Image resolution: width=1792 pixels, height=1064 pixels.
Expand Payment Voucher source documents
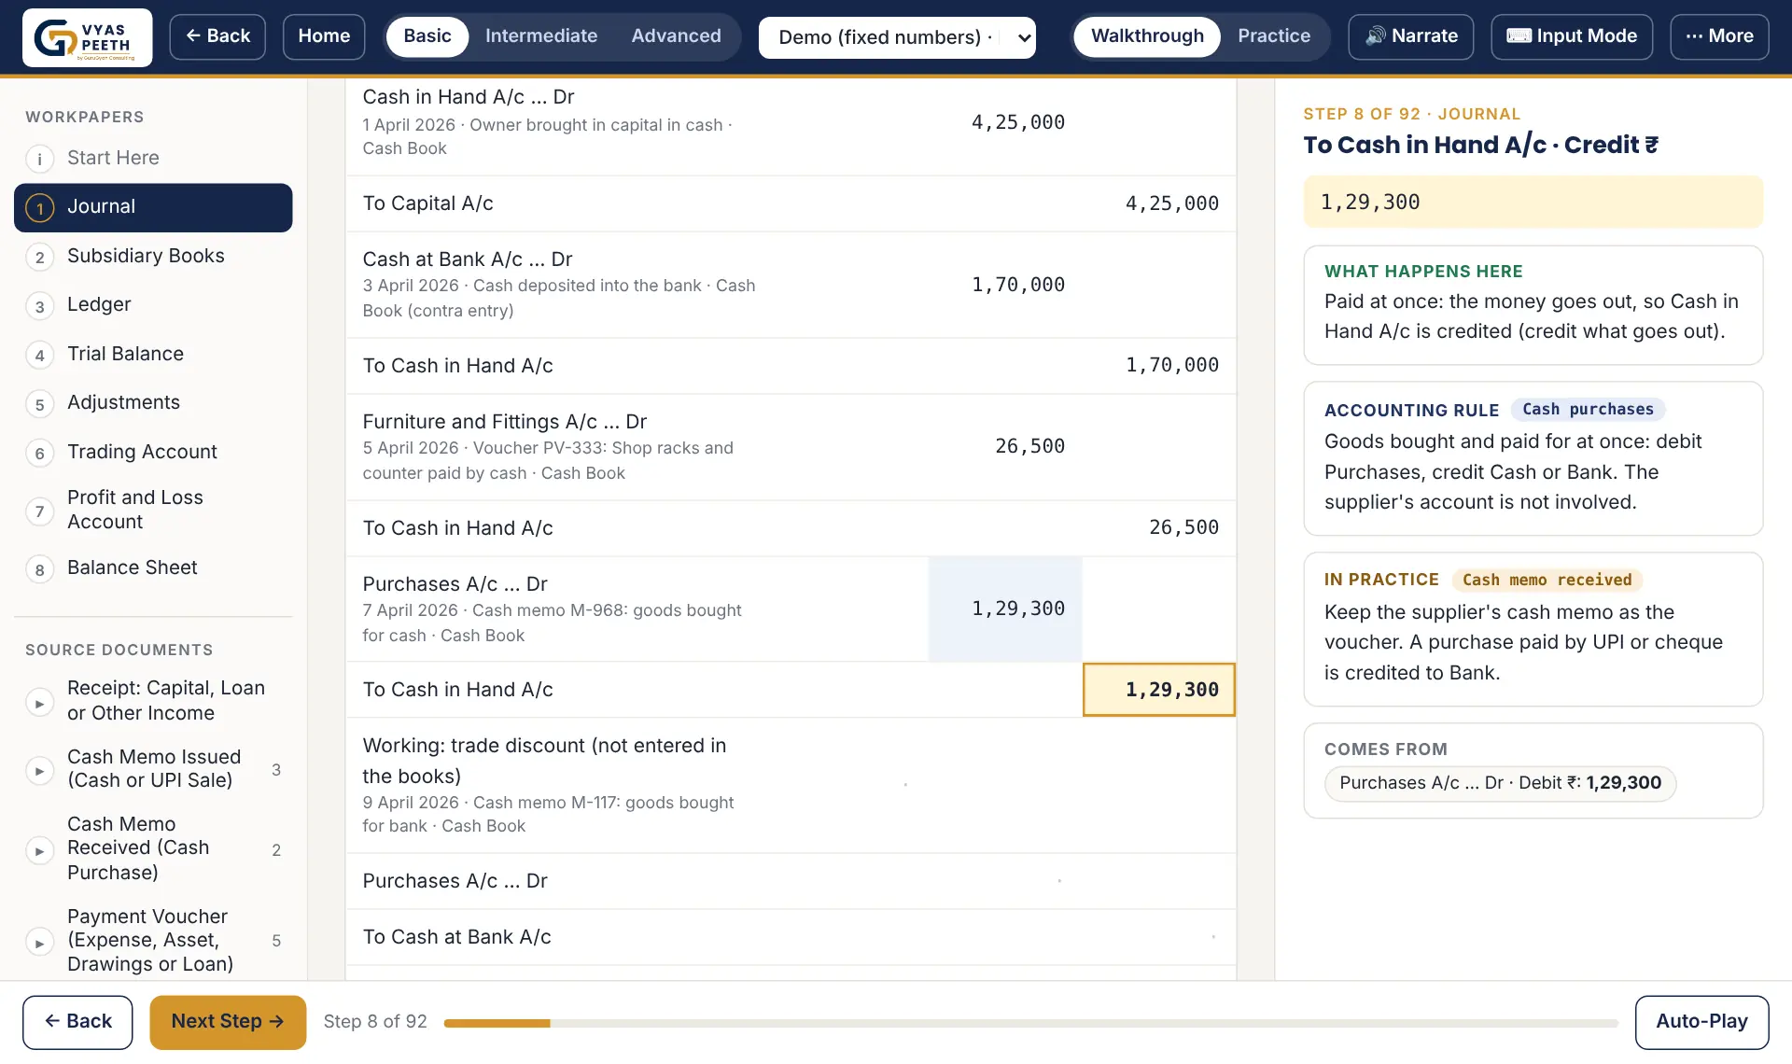pos(39,943)
